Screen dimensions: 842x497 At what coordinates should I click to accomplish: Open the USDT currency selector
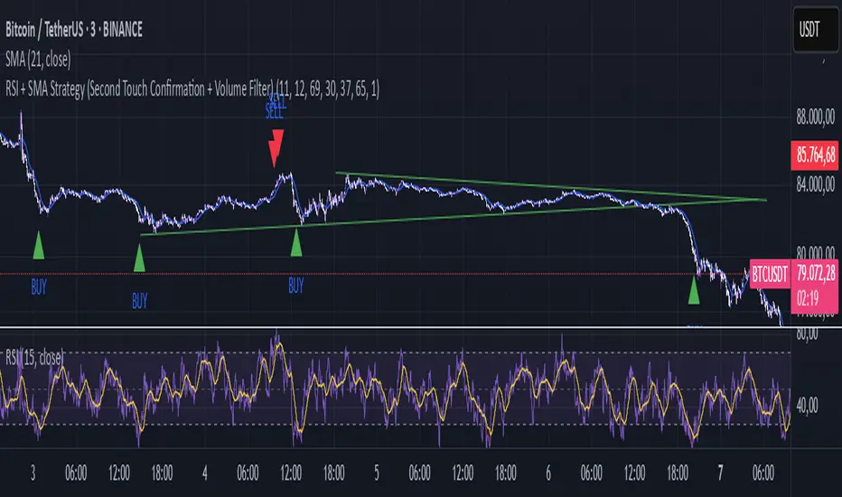816,30
